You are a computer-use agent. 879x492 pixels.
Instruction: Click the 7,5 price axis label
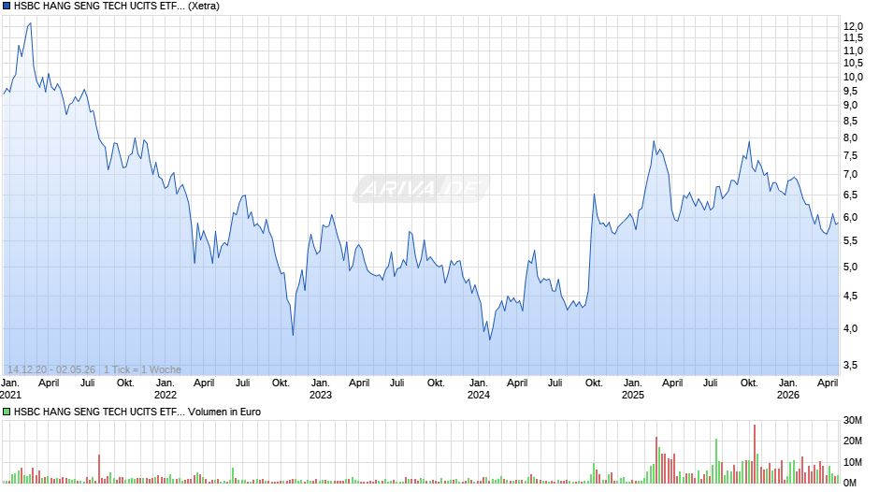(x=850, y=156)
